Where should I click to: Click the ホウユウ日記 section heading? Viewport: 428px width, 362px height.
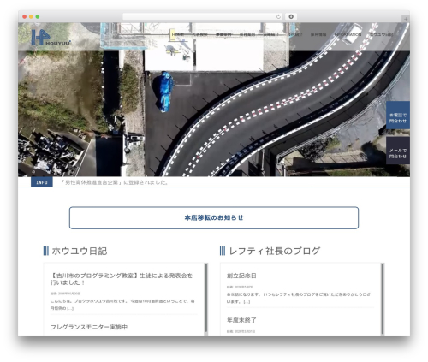point(80,251)
